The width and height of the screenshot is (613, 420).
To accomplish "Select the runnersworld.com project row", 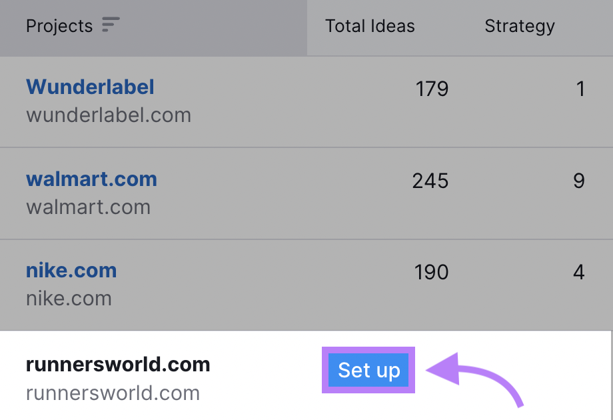I will (x=118, y=364).
